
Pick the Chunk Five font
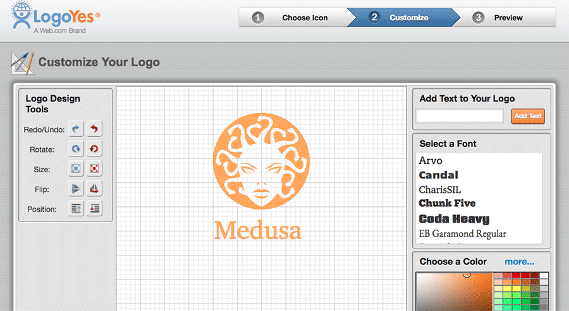coord(447,203)
